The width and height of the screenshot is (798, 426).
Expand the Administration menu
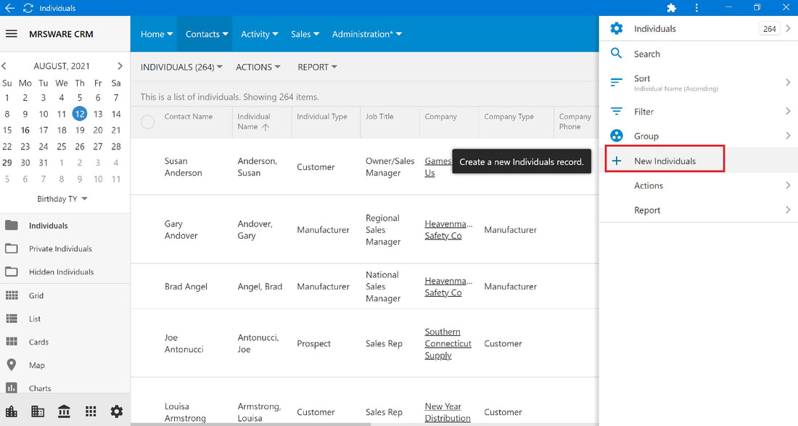[x=366, y=34]
